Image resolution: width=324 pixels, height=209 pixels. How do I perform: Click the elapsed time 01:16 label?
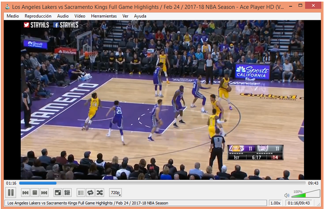[x=11, y=183]
